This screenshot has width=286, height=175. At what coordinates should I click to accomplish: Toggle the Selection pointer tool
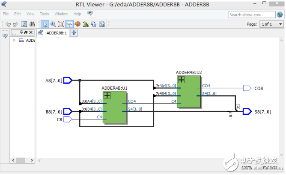(x=45, y=24)
